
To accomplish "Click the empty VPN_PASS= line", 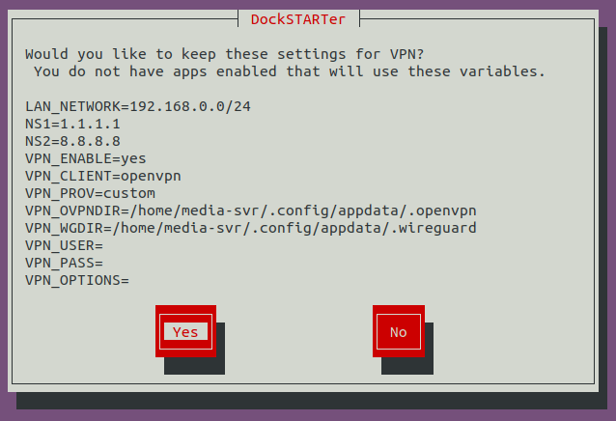I will [x=64, y=263].
